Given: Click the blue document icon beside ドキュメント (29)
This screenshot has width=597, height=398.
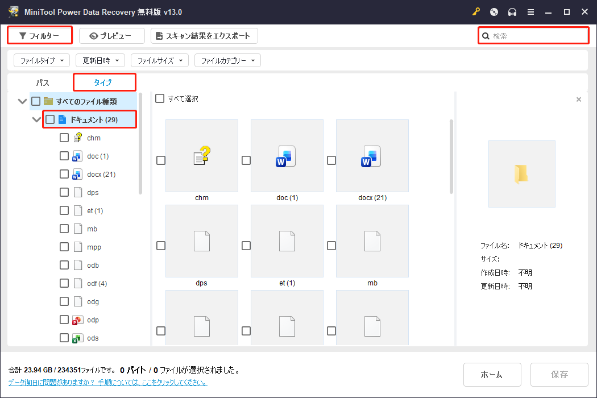Looking at the screenshot, I should click(62, 119).
